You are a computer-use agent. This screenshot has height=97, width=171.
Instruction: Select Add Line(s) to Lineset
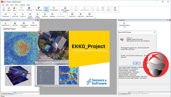pos(24,25)
